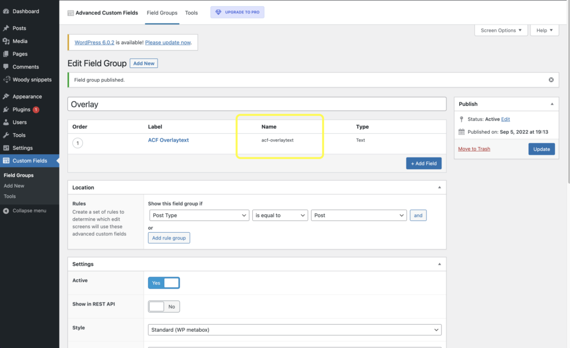This screenshot has width=570, height=348.
Task: Open the Post Type rule dropdown
Action: [199, 215]
